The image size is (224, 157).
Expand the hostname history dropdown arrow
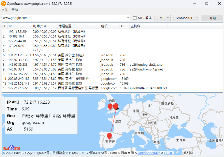pyautogui.click(x=128, y=18)
